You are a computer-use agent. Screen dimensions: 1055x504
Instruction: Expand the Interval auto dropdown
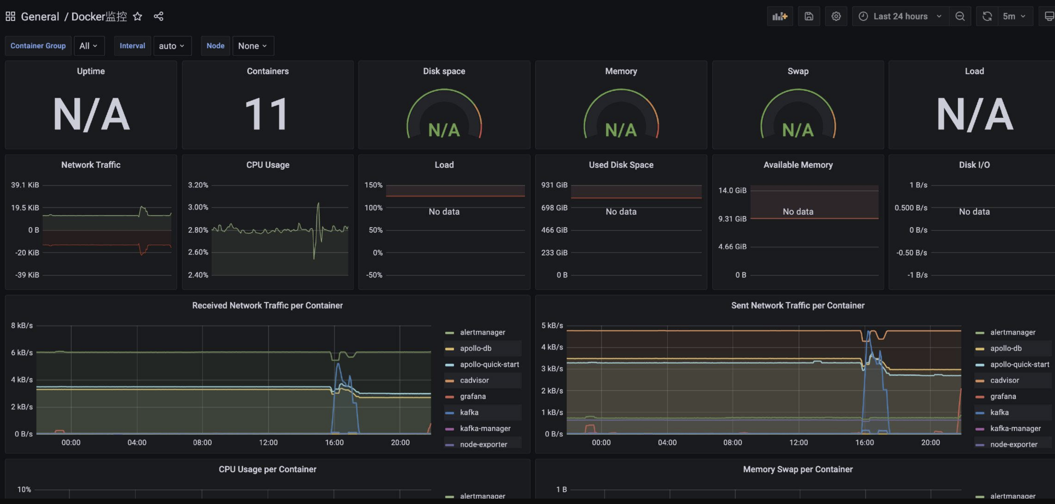click(x=172, y=46)
